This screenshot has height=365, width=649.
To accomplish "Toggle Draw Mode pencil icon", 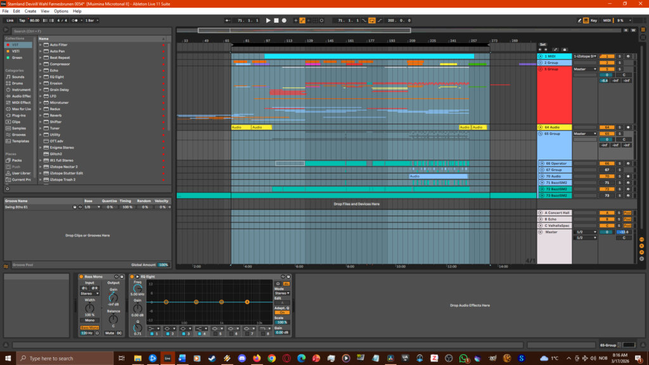I will (x=579, y=20).
